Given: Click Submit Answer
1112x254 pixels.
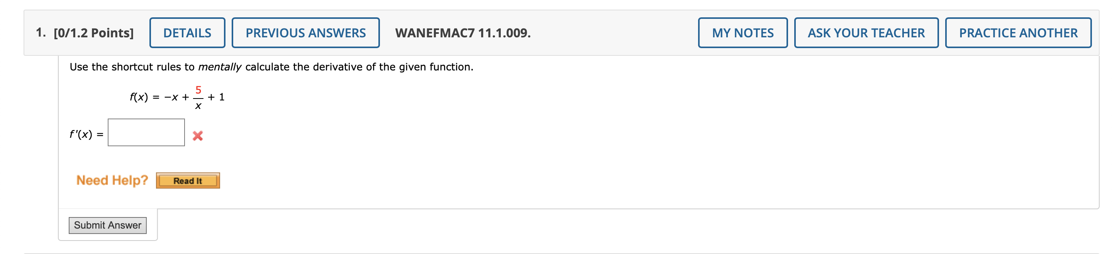Looking at the screenshot, I should pos(108,225).
